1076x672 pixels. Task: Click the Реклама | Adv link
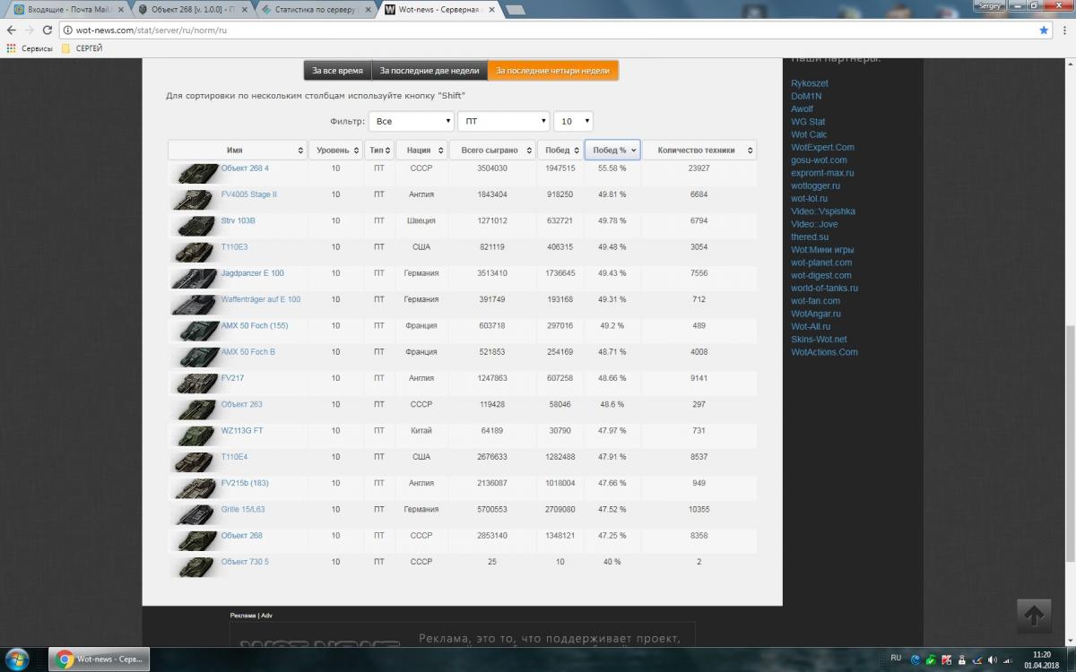click(x=251, y=616)
